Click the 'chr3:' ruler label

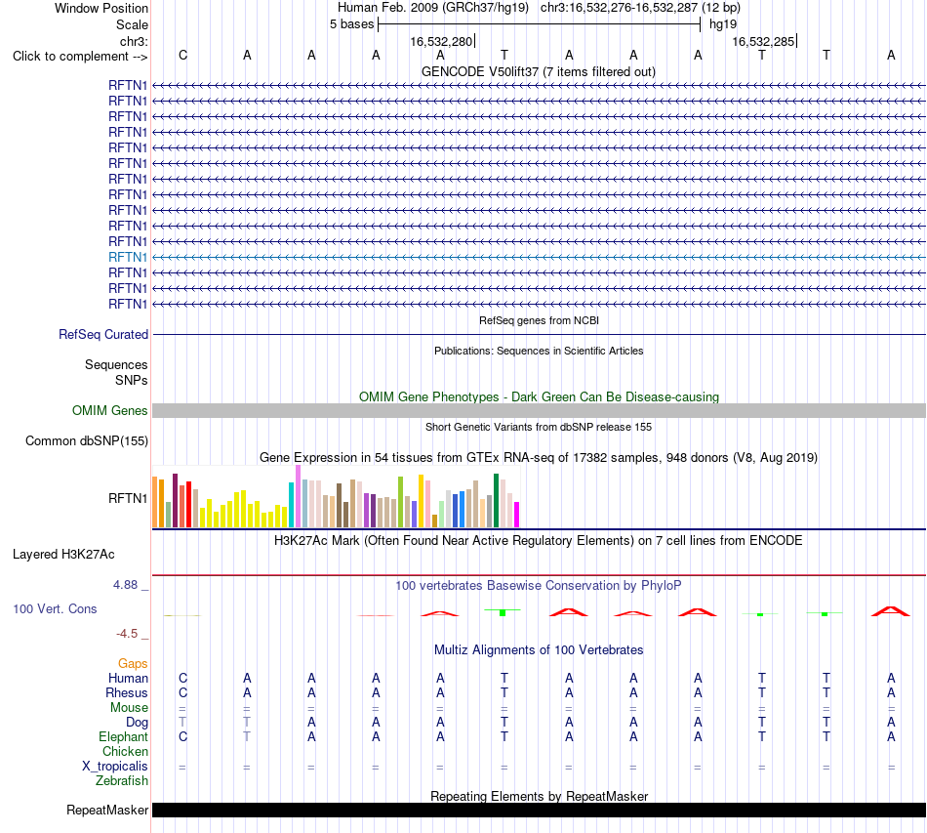tap(134, 41)
